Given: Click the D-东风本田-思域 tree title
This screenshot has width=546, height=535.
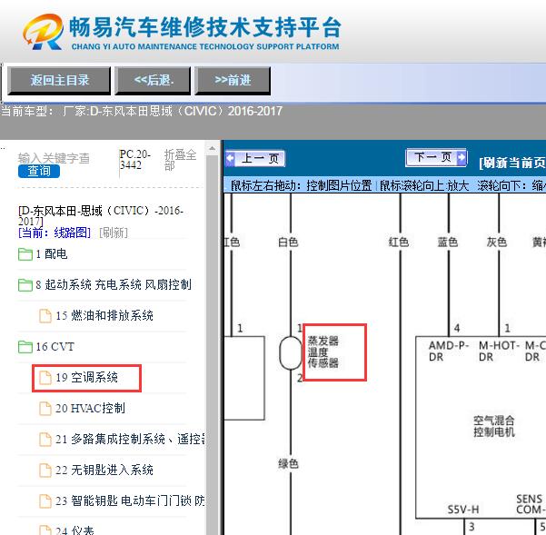Looking at the screenshot, I should click(101, 215).
